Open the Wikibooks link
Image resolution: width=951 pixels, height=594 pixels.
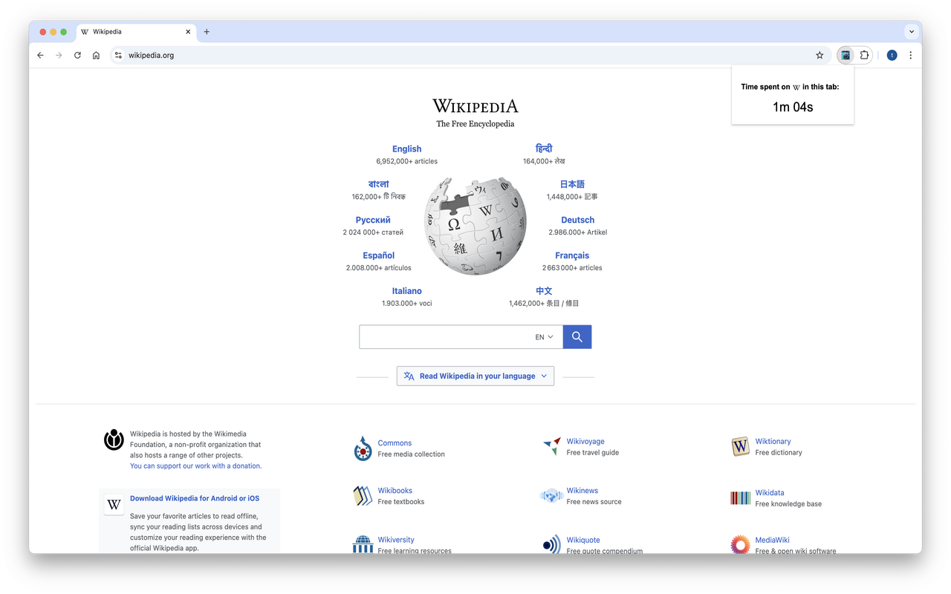(x=395, y=491)
